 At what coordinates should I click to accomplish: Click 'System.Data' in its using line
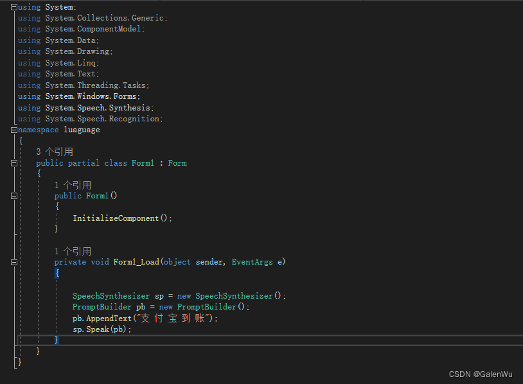tap(71, 40)
